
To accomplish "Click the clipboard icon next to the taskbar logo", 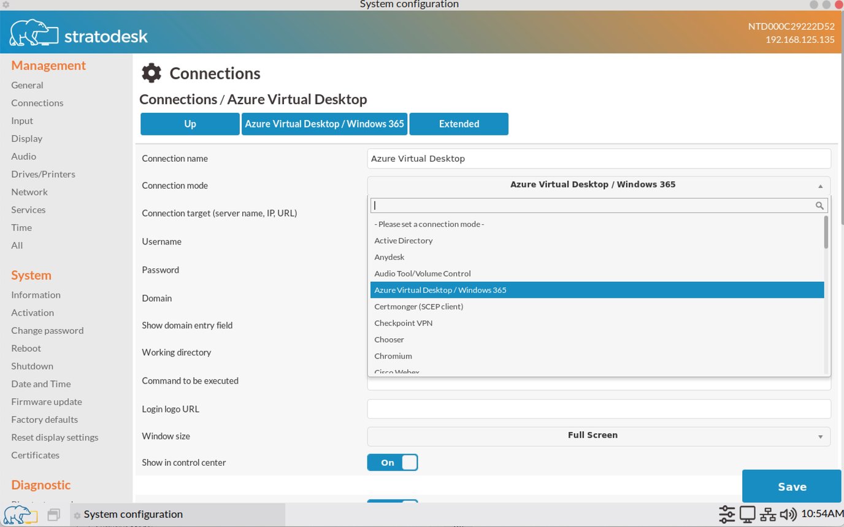I will click(54, 514).
